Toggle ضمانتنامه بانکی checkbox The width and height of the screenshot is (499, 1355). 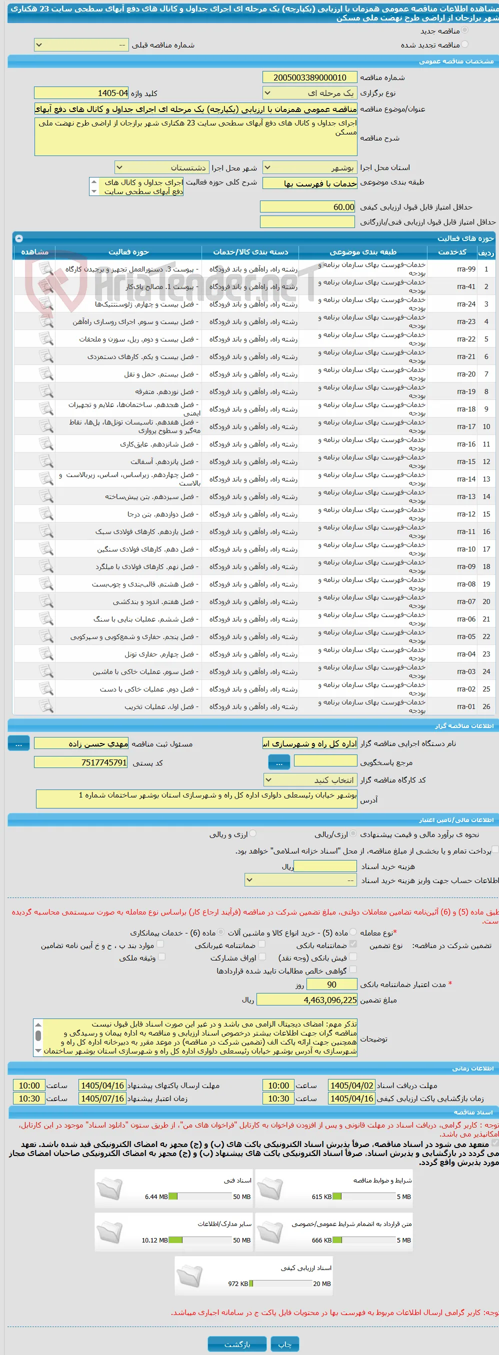tap(353, 944)
